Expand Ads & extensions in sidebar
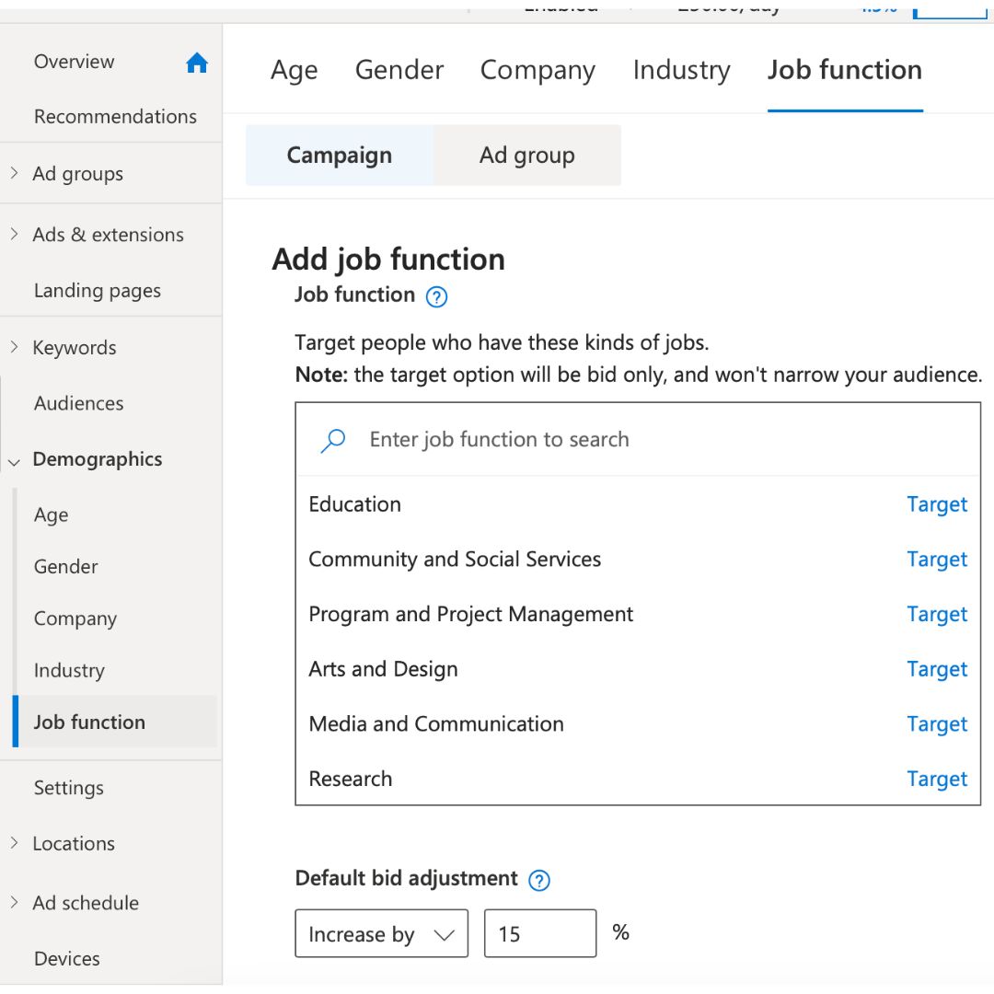Image resolution: width=994 pixels, height=994 pixels. (14, 234)
